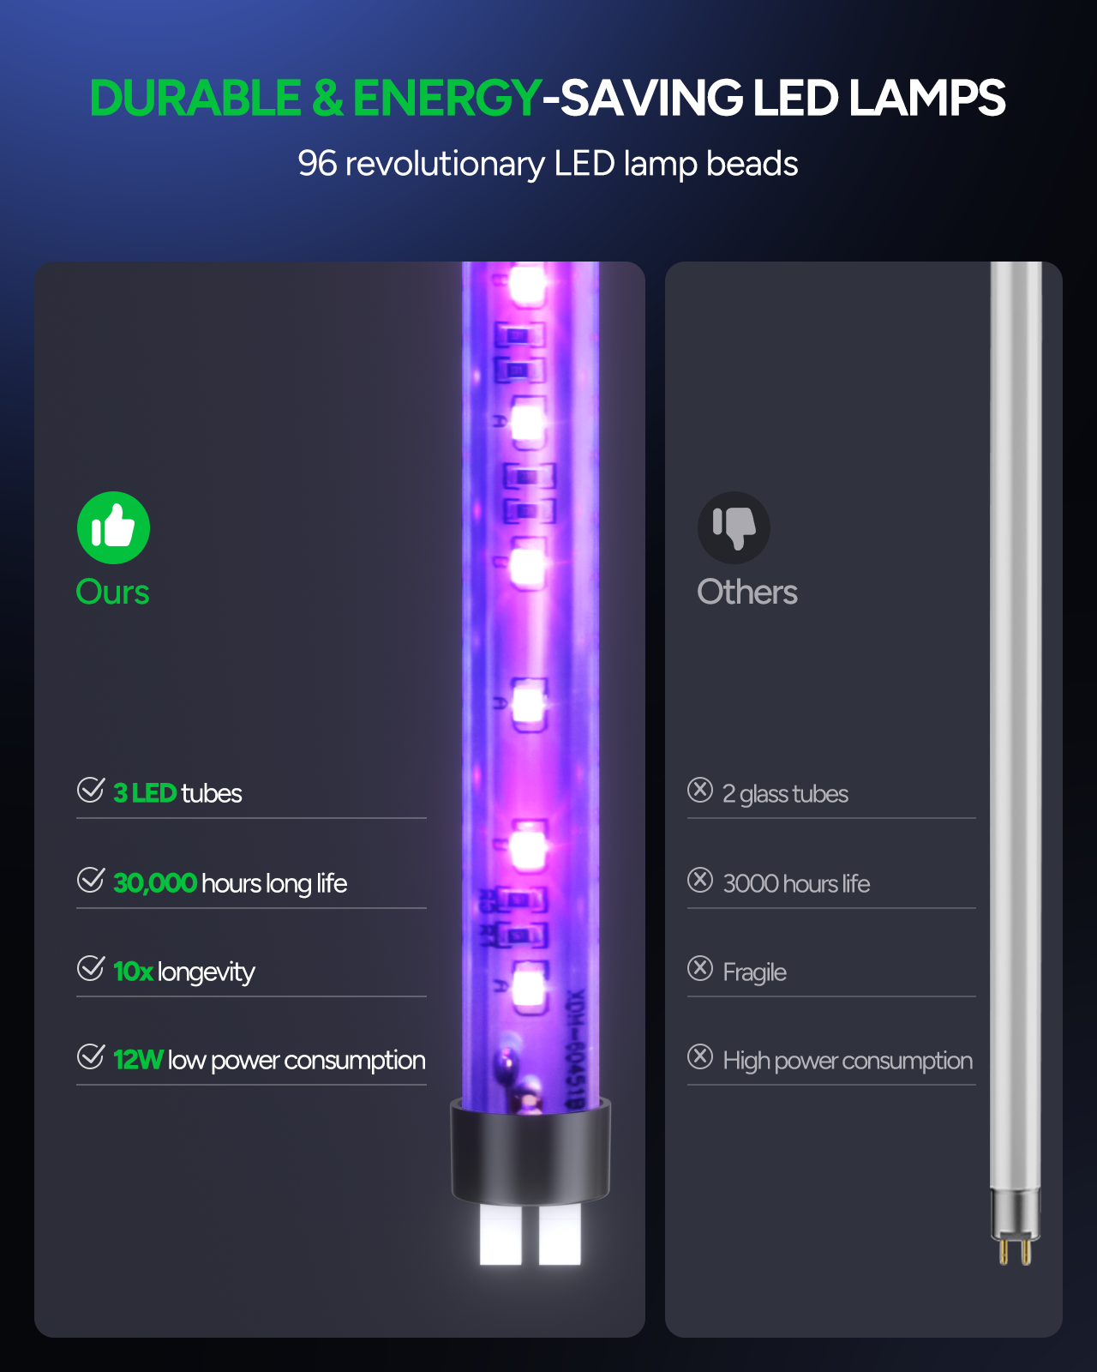1097x1372 pixels.
Task: Click the 'Others' label
Action: pos(747,593)
